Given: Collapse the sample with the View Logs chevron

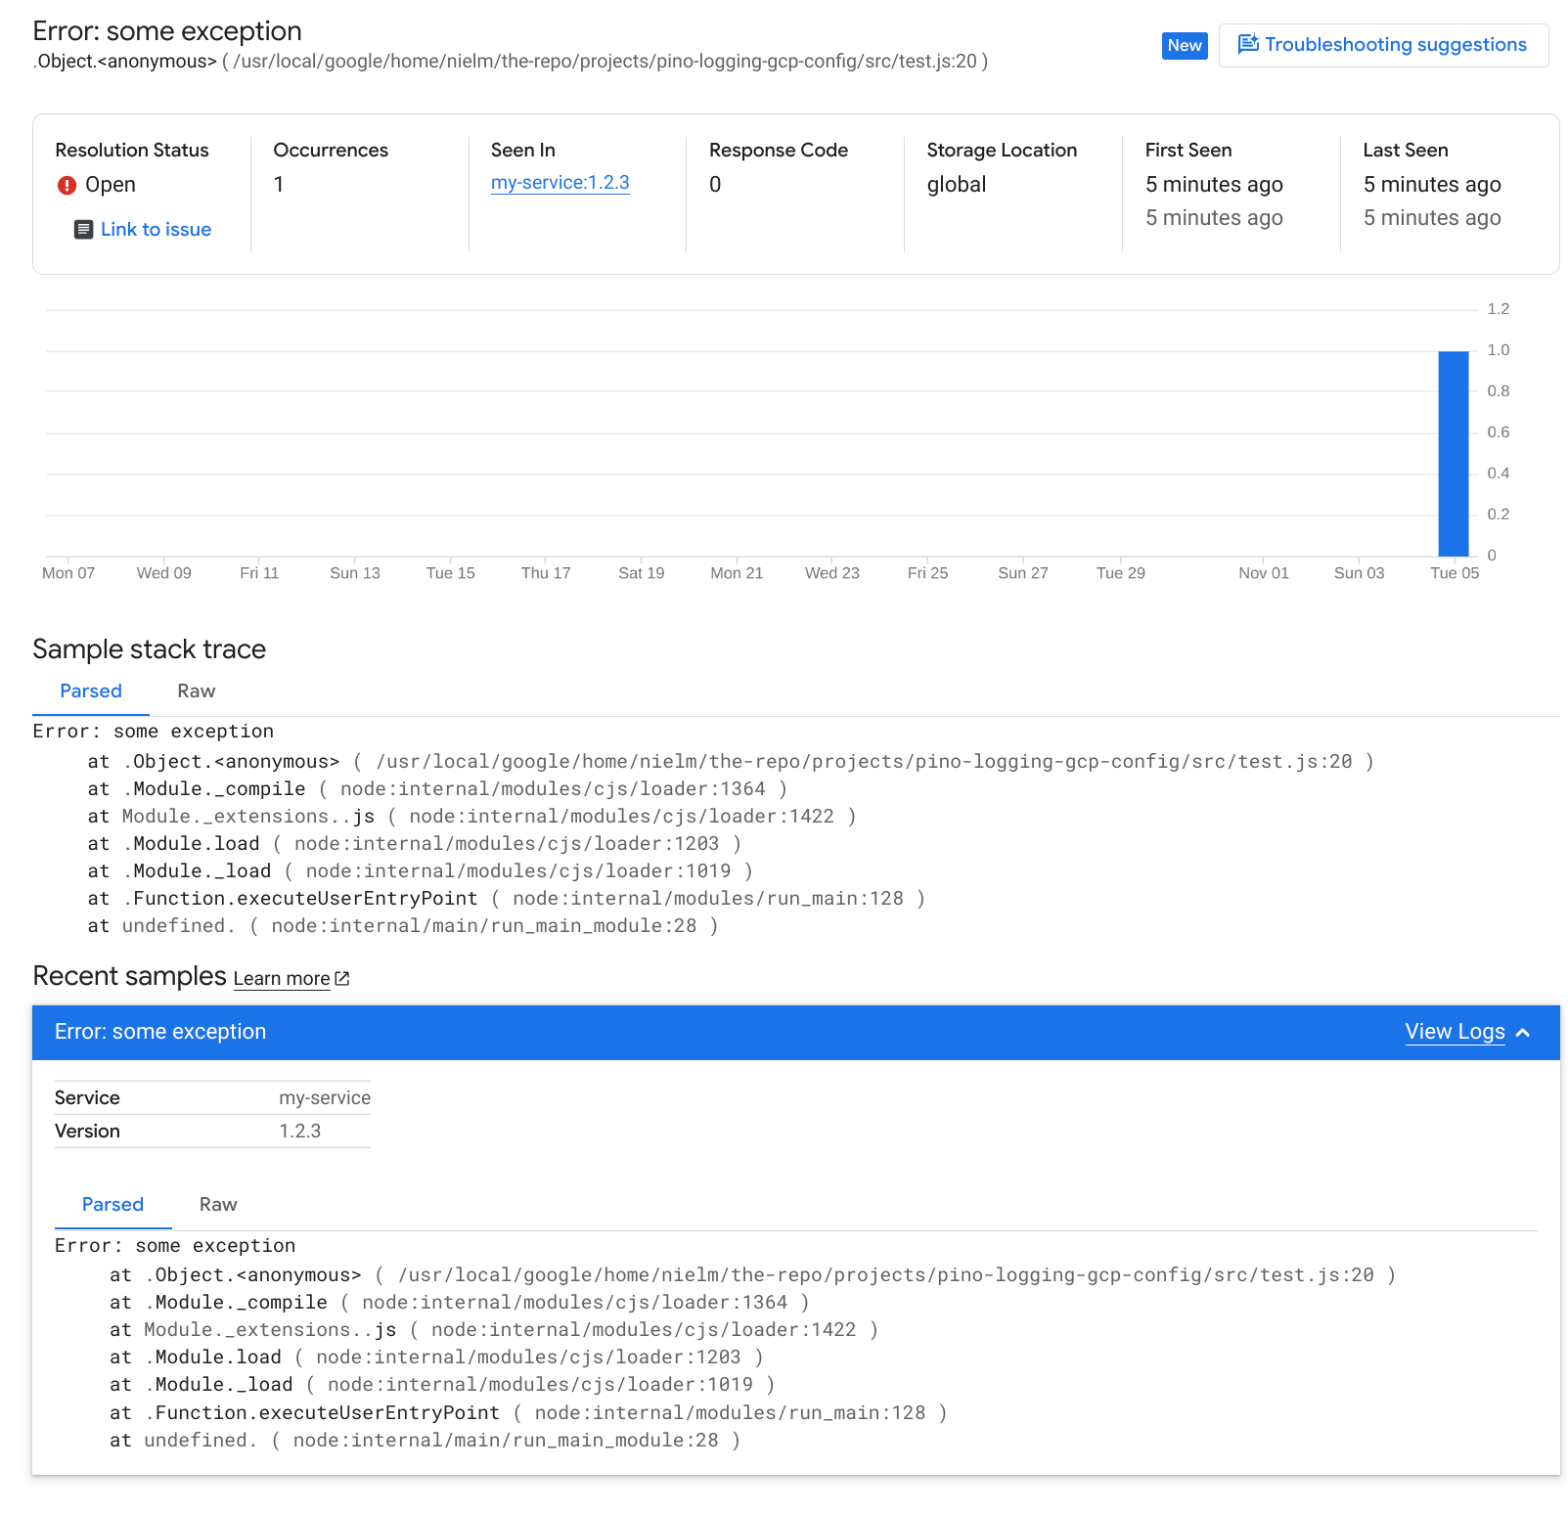Looking at the screenshot, I should pos(1523,1033).
